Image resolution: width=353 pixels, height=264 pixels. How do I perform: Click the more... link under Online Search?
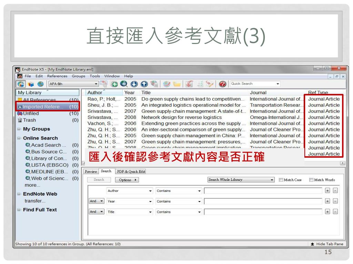coord(32,185)
